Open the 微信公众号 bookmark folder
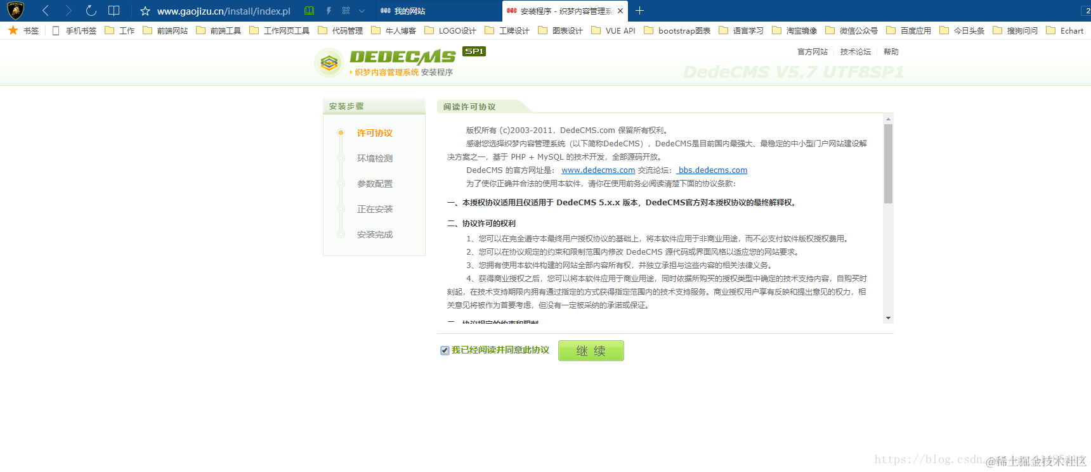Image resolution: width=1091 pixels, height=472 pixels. [x=852, y=30]
